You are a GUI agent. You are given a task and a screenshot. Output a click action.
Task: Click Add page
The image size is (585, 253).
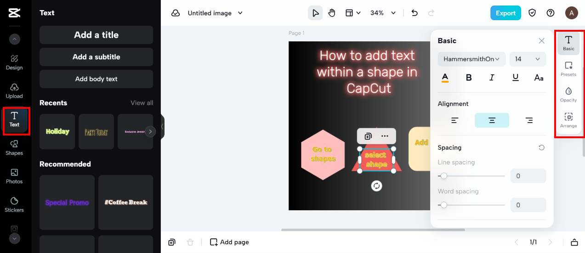click(x=229, y=242)
